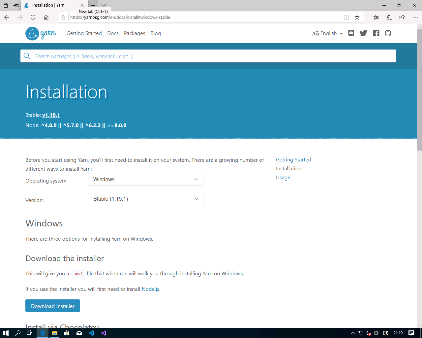Add page to favorites with star icon

tap(357, 17)
